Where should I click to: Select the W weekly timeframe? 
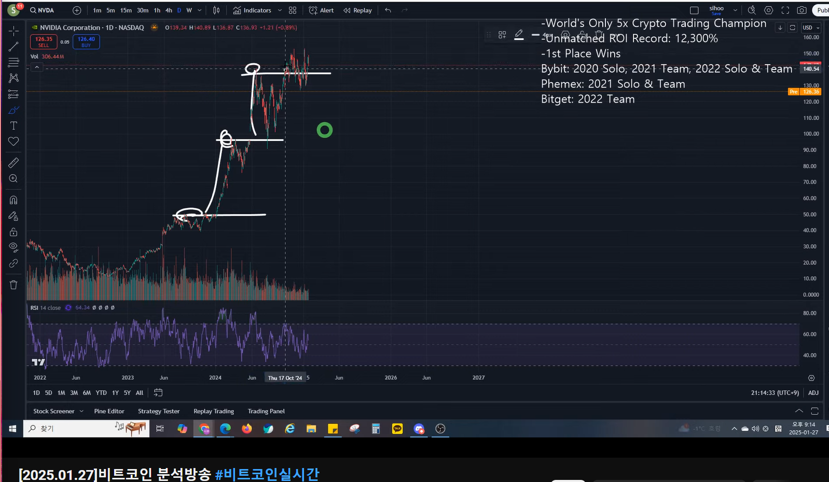click(x=189, y=10)
